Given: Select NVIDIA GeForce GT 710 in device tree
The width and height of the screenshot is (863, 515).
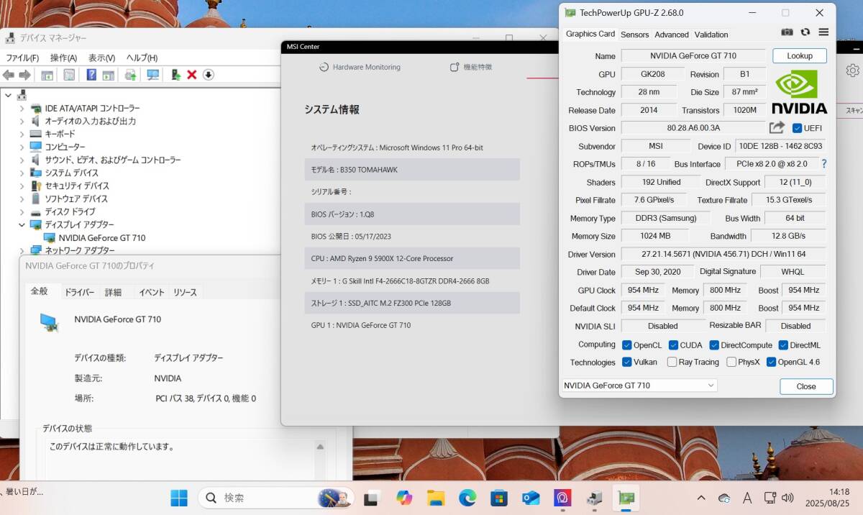Looking at the screenshot, I should [101, 237].
